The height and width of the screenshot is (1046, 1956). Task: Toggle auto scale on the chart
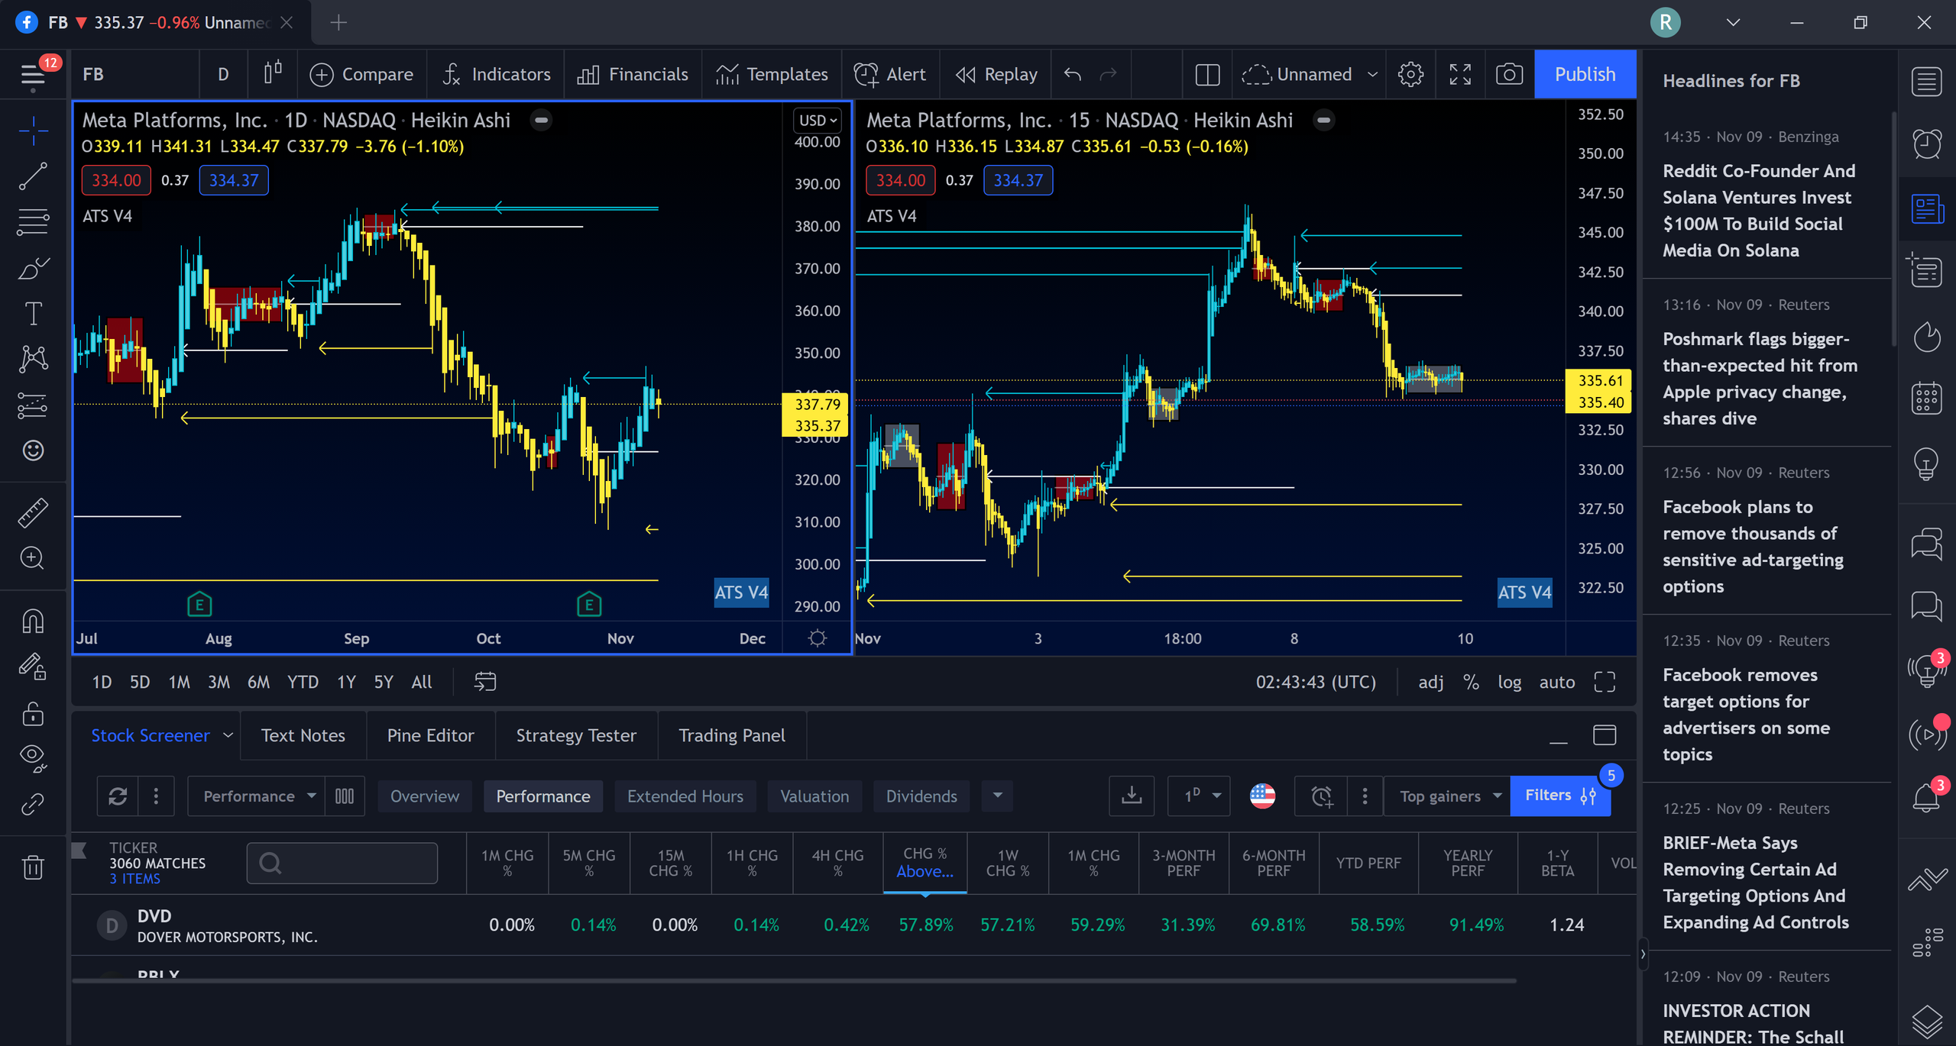[1556, 682]
